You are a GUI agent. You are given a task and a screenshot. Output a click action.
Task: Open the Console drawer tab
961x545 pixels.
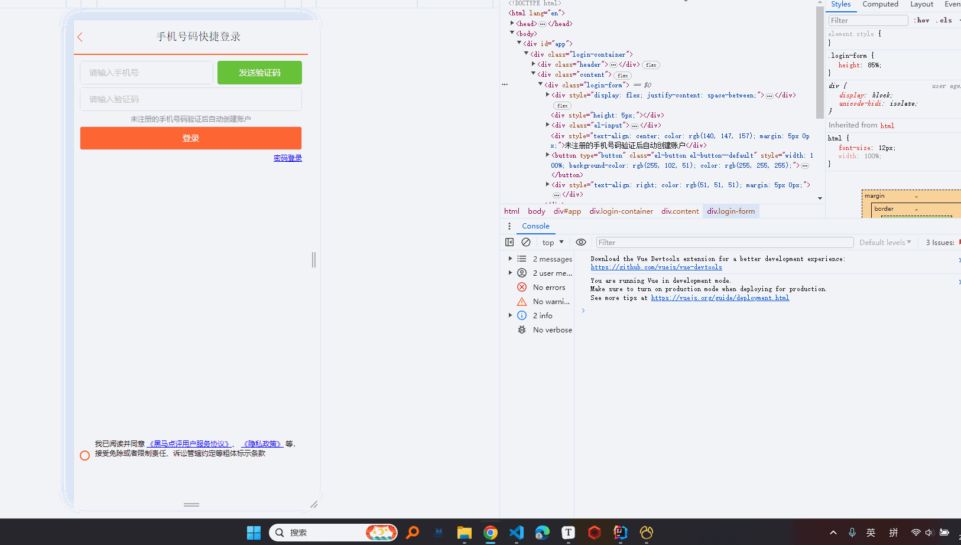[535, 226]
